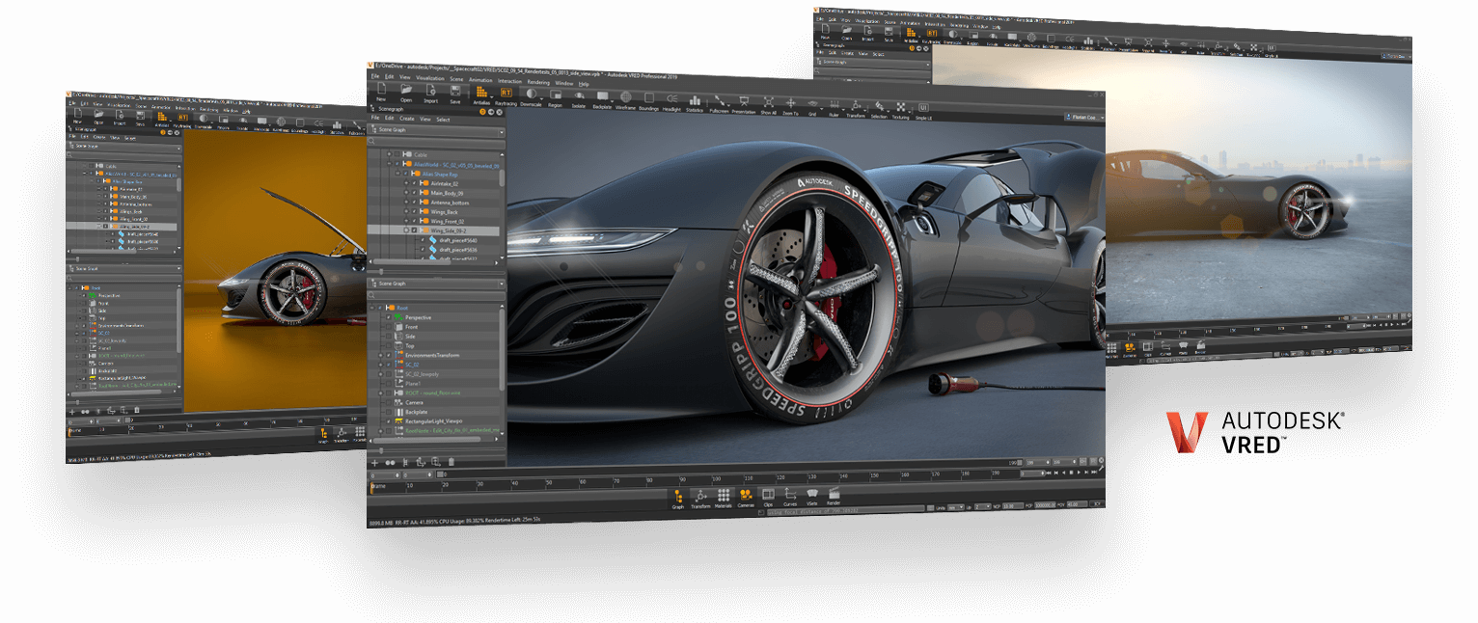Click the Presentation icon in center toolbar
Viewport: 1478px width, 623px height.
pyautogui.click(x=744, y=102)
